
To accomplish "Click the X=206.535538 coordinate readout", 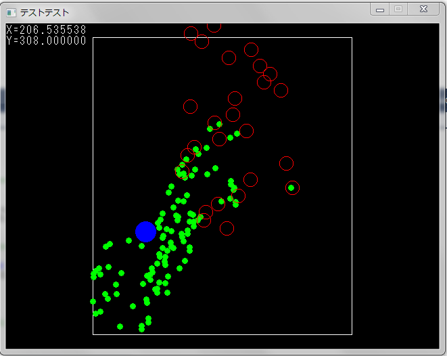I will pos(46,30).
